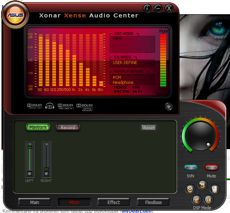Adjust the RIGHT channel volume slider
Image resolution: width=230 pixels, height=213 pixels.
[46, 169]
